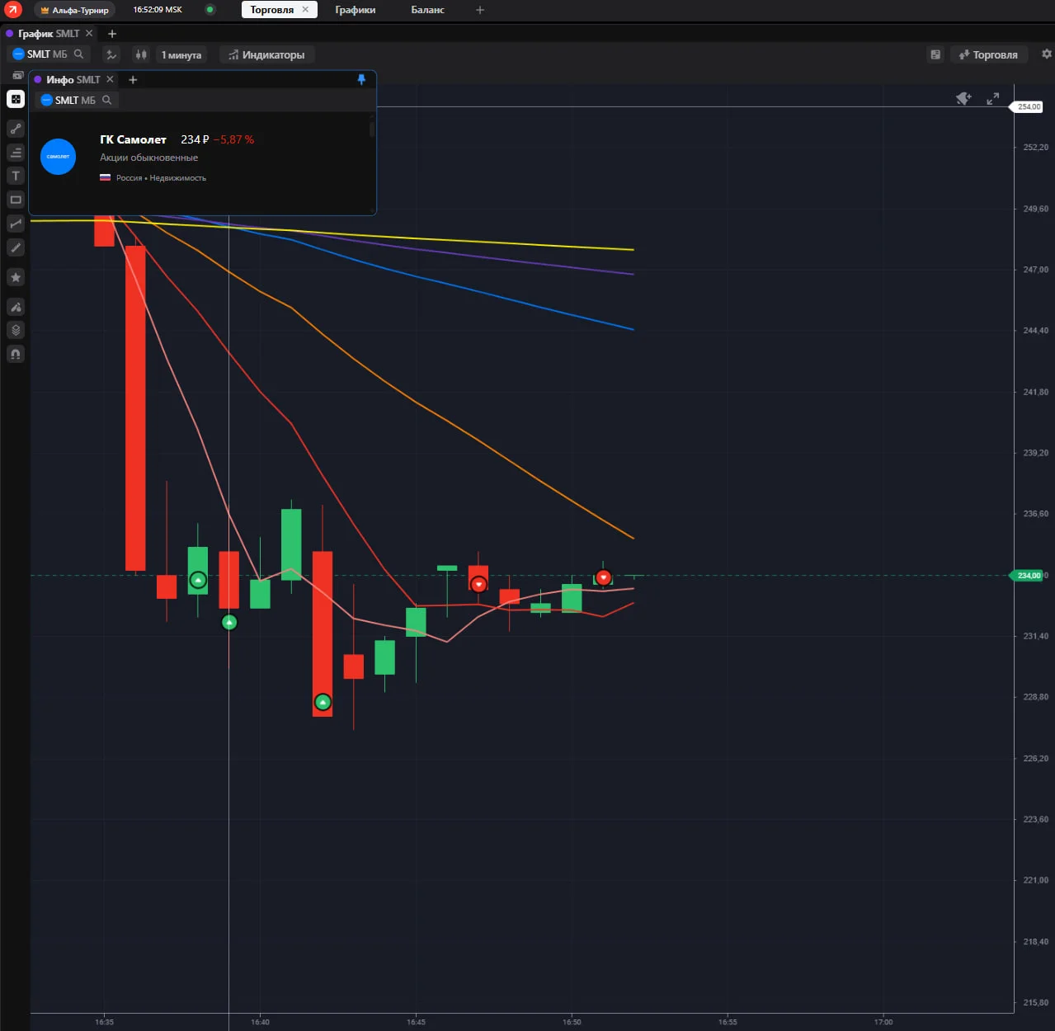Click the blue Самолет company logo
This screenshot has width=1055, height=1031.
pyautogui.click(x=58, y=157)
